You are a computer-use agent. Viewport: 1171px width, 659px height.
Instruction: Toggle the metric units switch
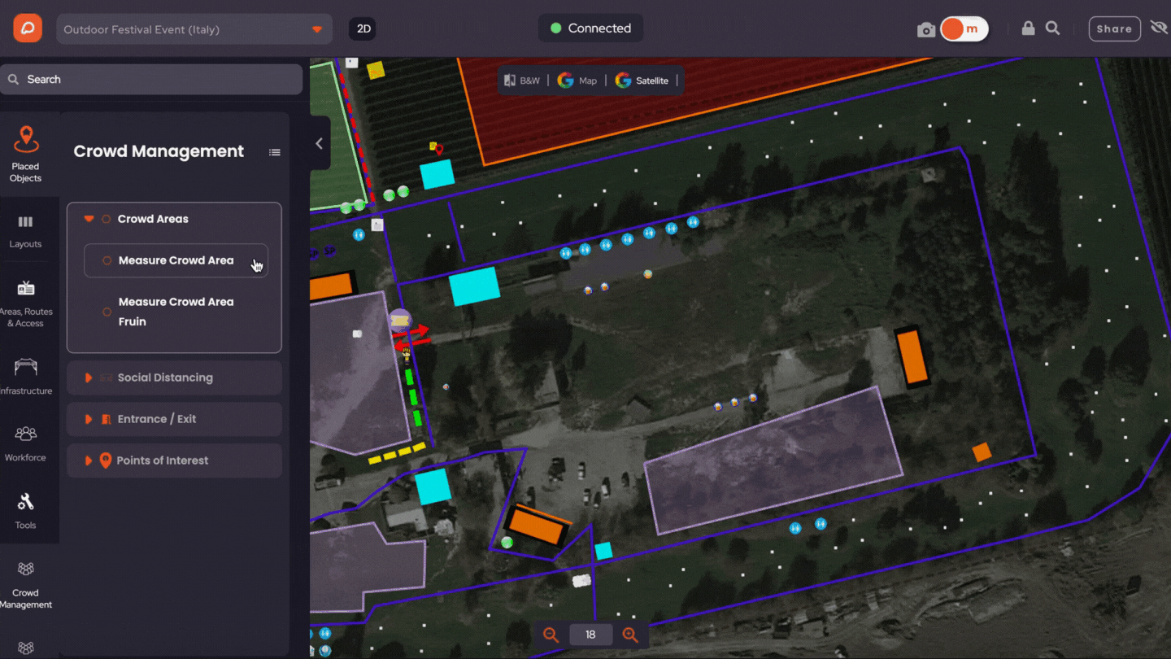click(x=964, y=29)
